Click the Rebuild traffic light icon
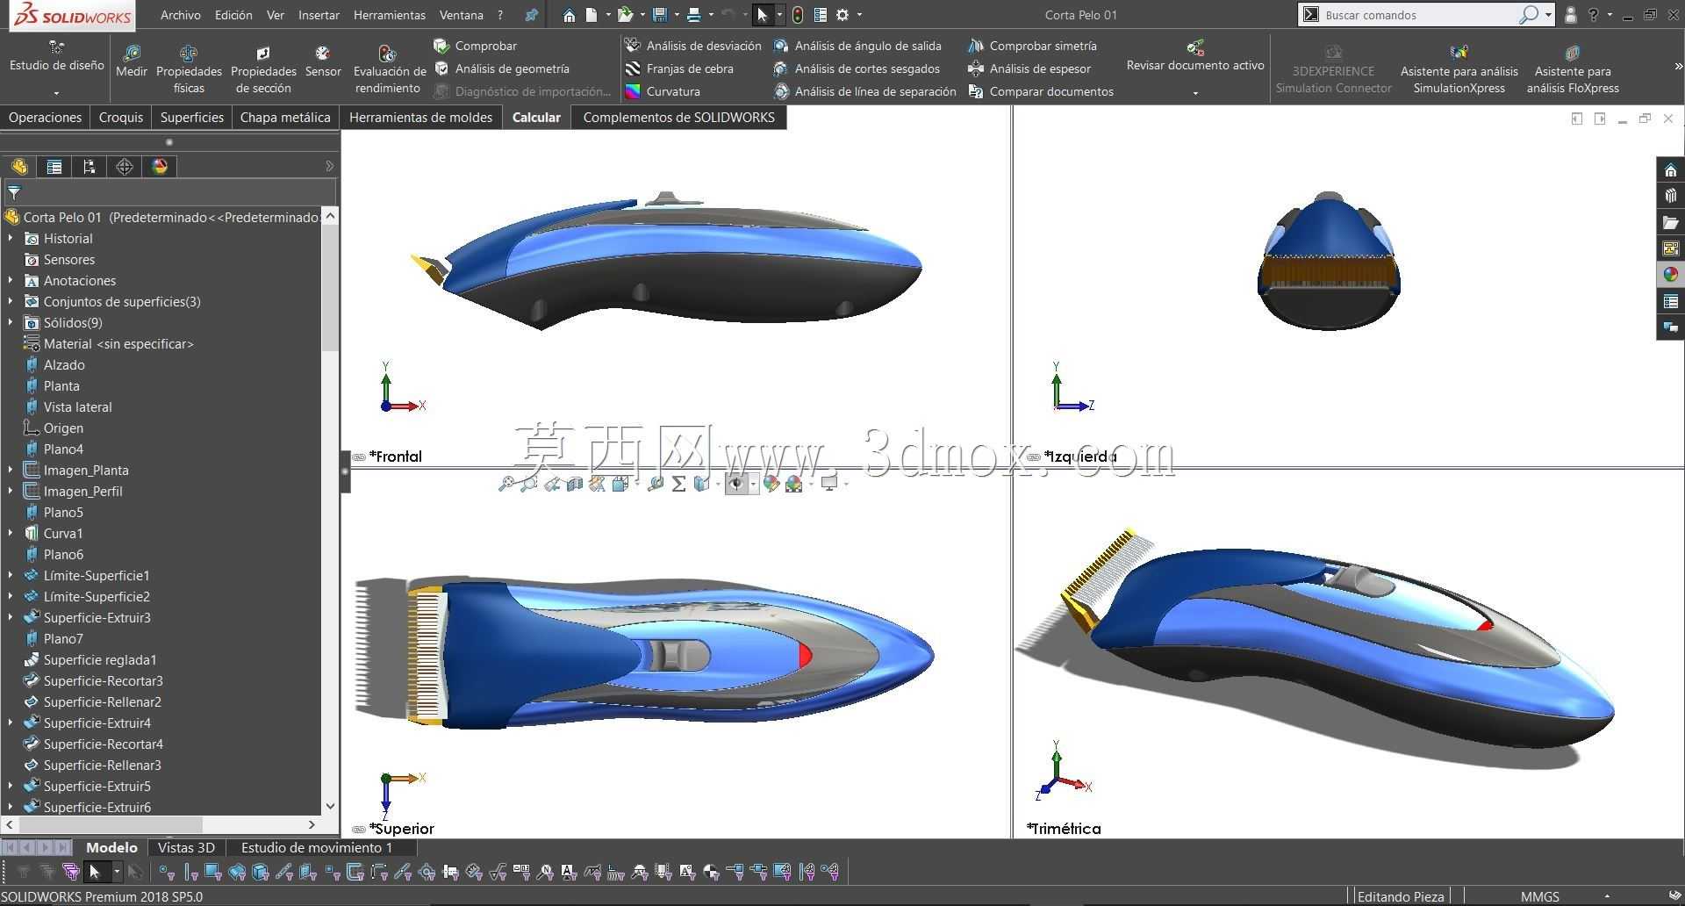This screenshot has height=906, width=1685. 797,15
